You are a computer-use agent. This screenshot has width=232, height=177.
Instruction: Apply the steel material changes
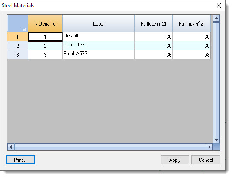coord(175,160)
